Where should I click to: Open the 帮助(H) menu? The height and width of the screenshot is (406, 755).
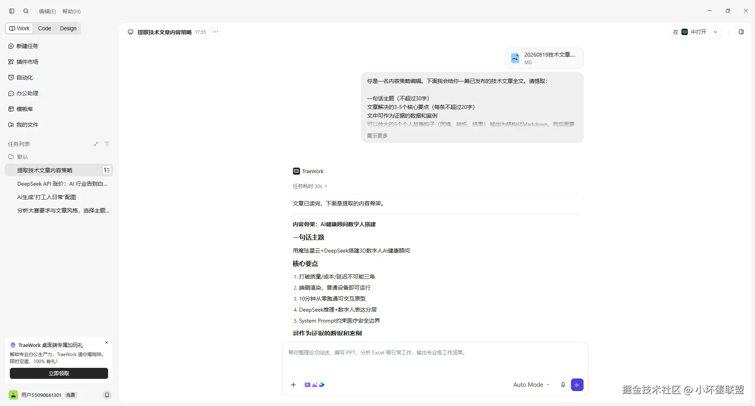(x=71, y=11)
